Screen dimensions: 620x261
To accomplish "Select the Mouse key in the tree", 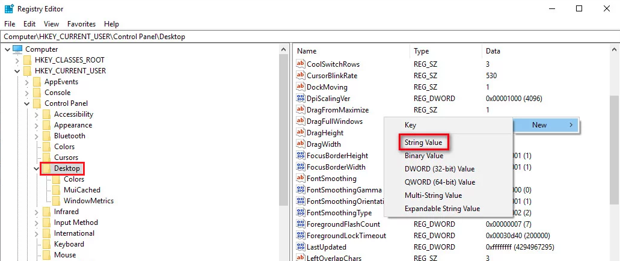I will tap(65, 255).
